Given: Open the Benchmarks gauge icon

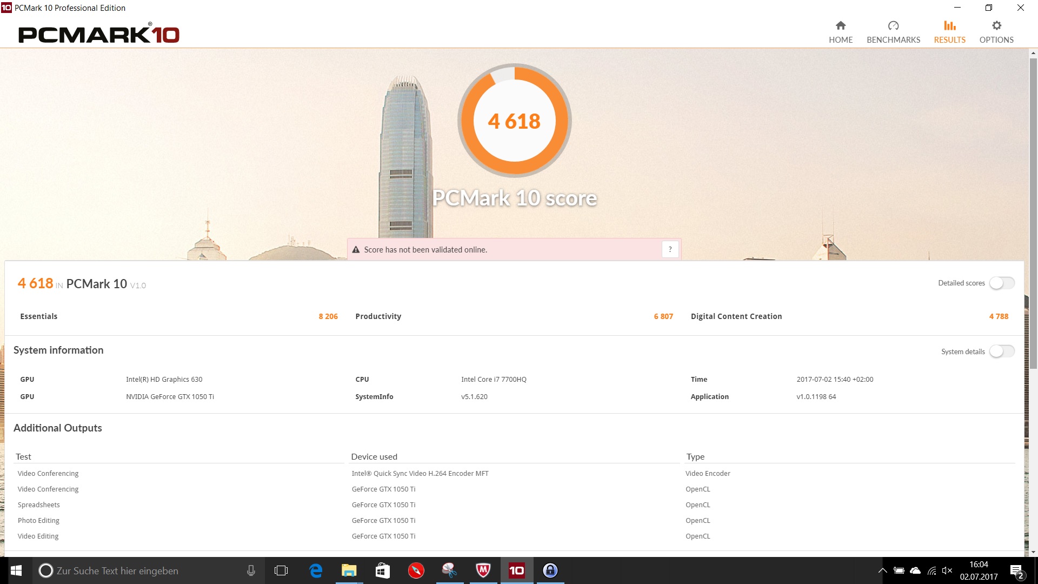Looking at the screenshot, I should coord(893,25).
